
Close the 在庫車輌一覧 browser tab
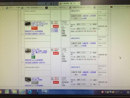79,3
